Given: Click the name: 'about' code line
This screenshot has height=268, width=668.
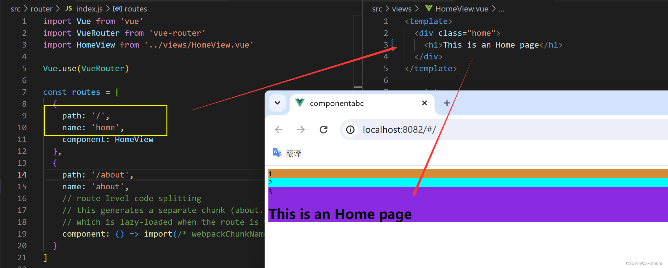Looking at the screenshot, I should tap(95, 187).
